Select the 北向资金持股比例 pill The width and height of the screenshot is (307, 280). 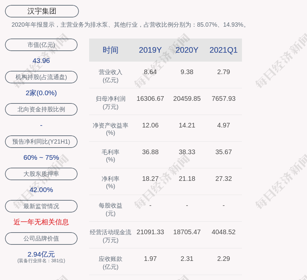tap(41, 109)
